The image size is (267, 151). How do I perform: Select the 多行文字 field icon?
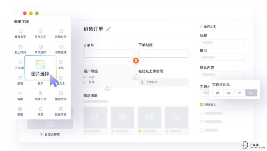41,31
